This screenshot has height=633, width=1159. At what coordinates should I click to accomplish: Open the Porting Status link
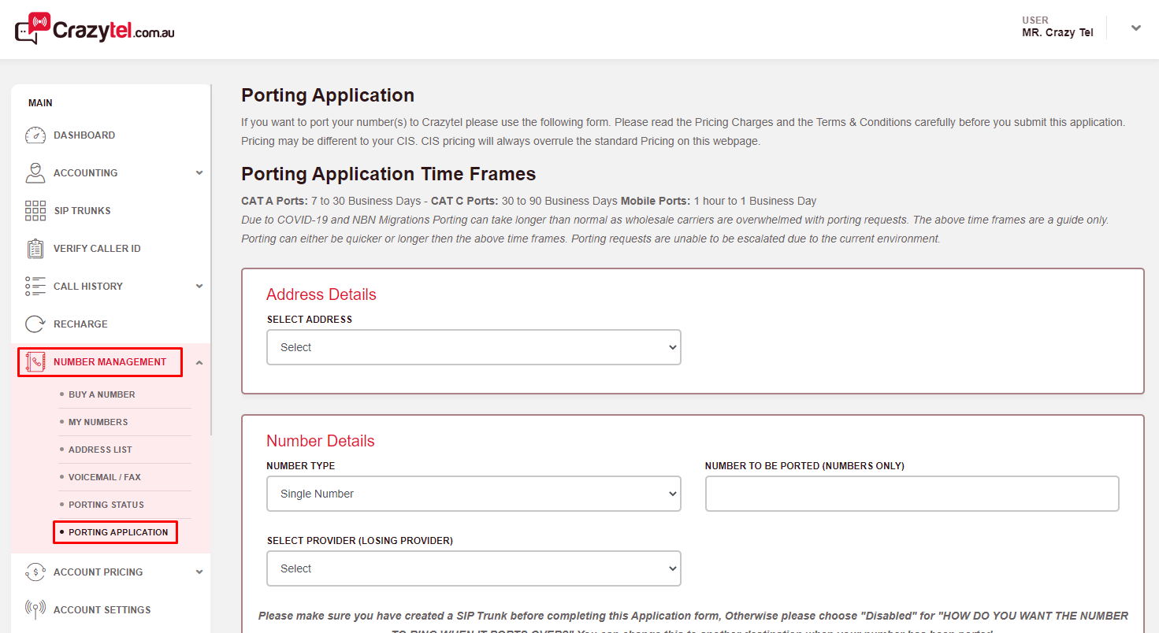click(106, 505)
